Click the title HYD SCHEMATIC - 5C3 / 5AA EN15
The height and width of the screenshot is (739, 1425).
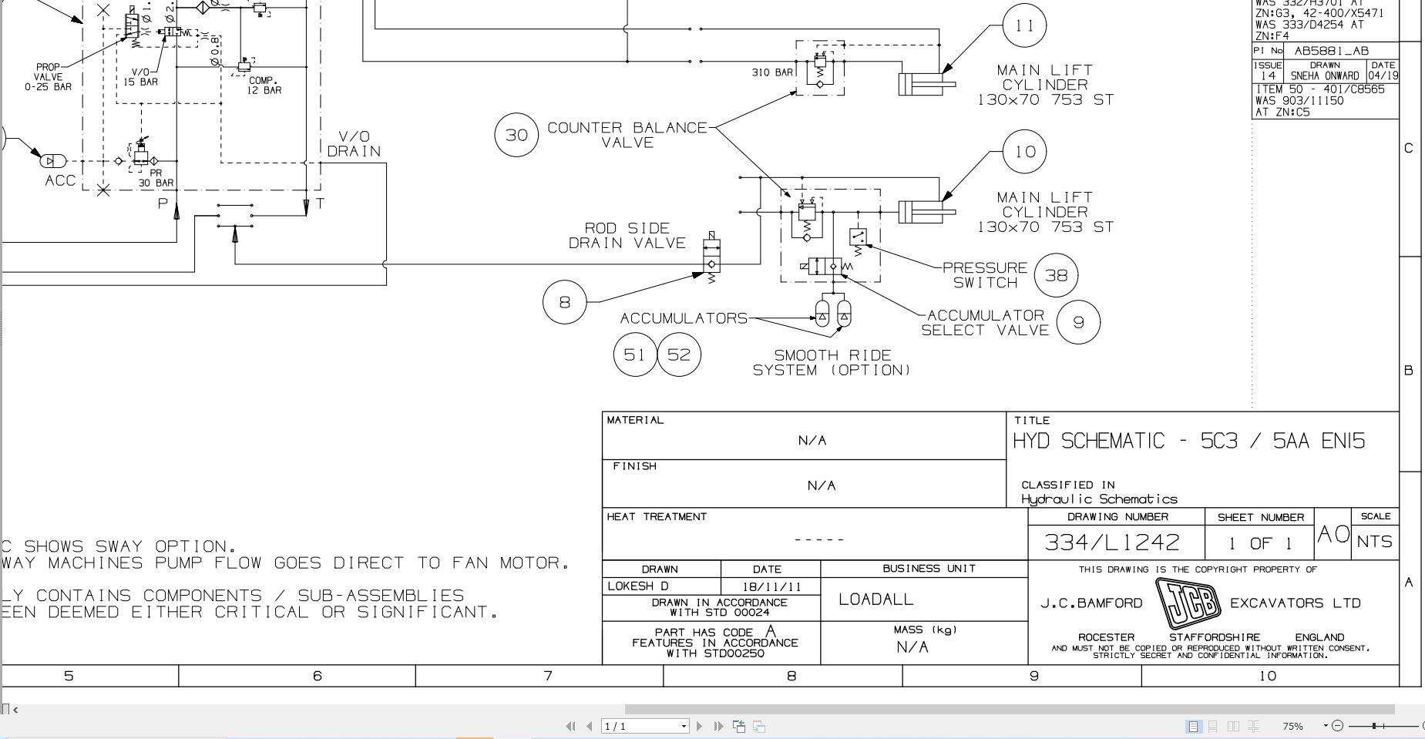point(1188,441)
